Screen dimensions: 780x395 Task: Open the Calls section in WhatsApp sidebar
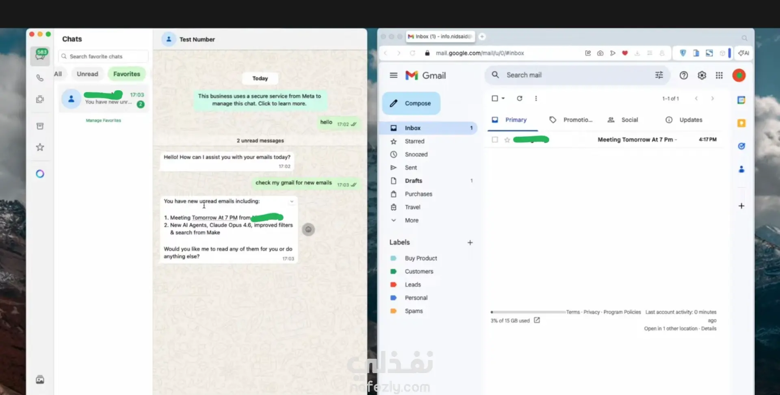tap(40, 78)
